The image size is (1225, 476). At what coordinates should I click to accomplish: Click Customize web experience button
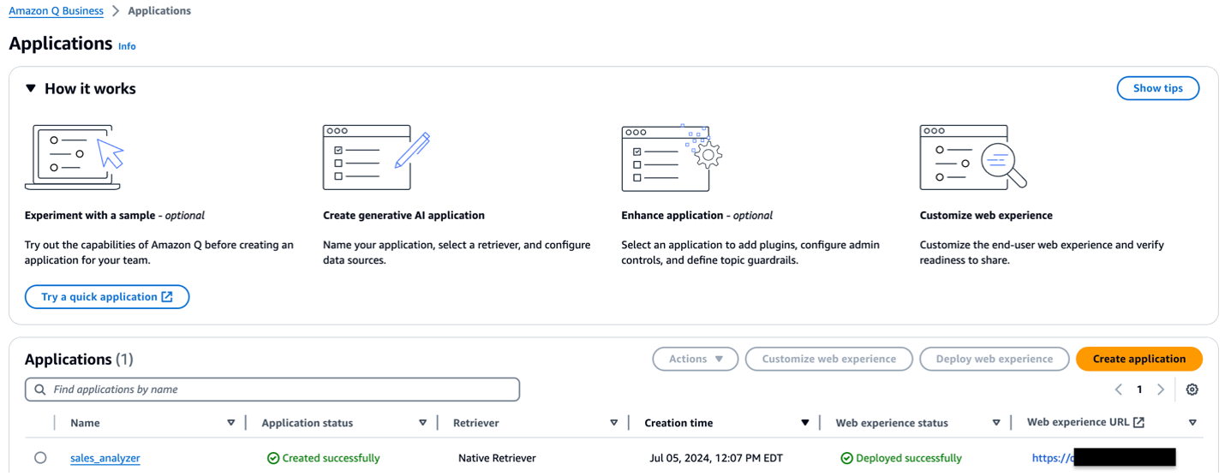829,359
